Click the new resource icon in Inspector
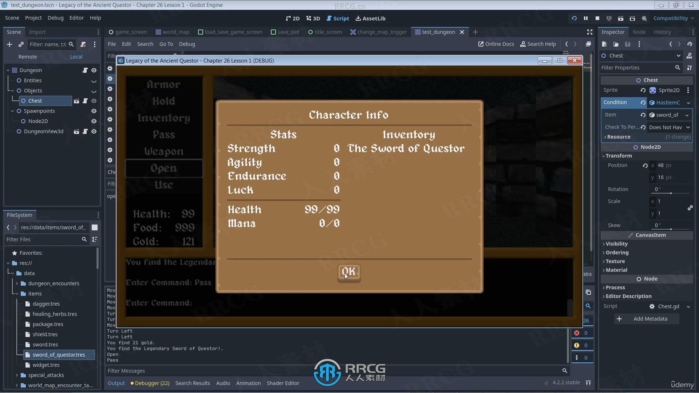 point(604,44)
